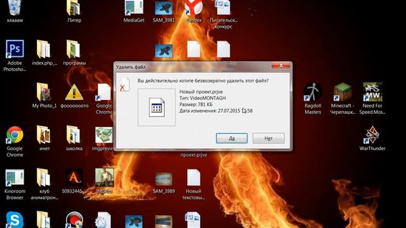Open the MediaGet shortcut
Viewport: 406px width, 228px height.
point(134,11)
